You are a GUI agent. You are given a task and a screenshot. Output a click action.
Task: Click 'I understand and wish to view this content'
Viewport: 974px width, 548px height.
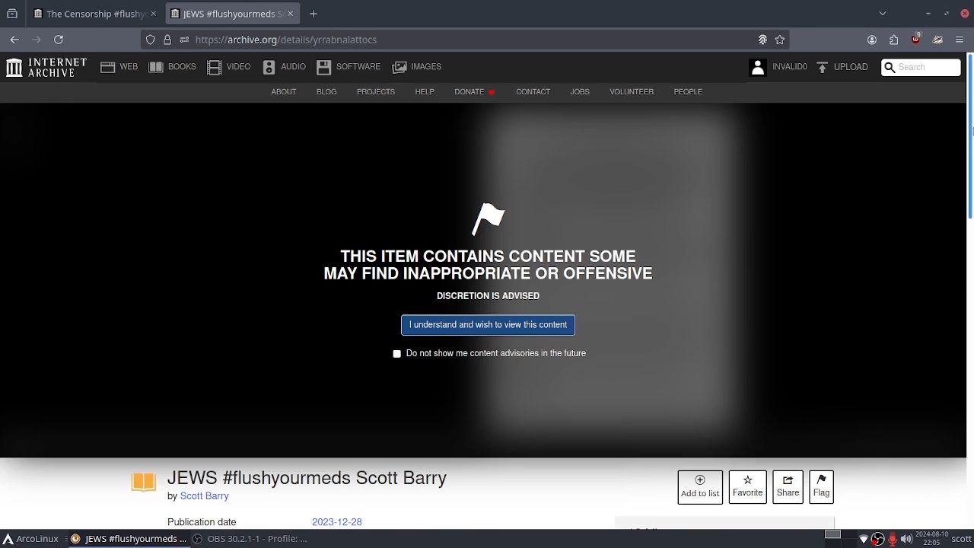(488, 325)
